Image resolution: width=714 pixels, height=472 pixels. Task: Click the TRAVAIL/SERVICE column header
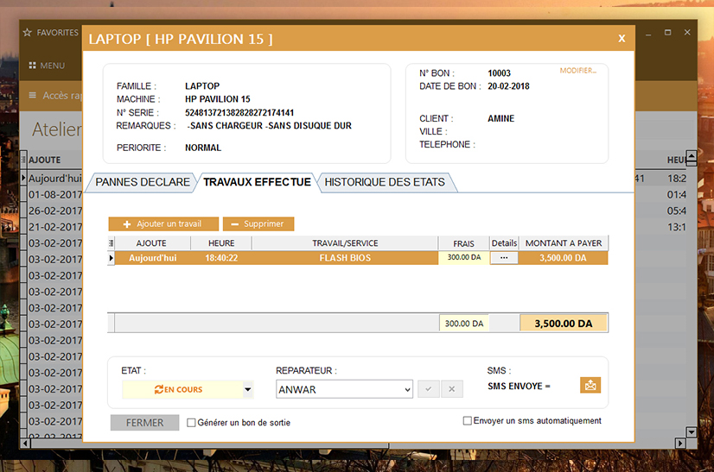click(345, 243)
